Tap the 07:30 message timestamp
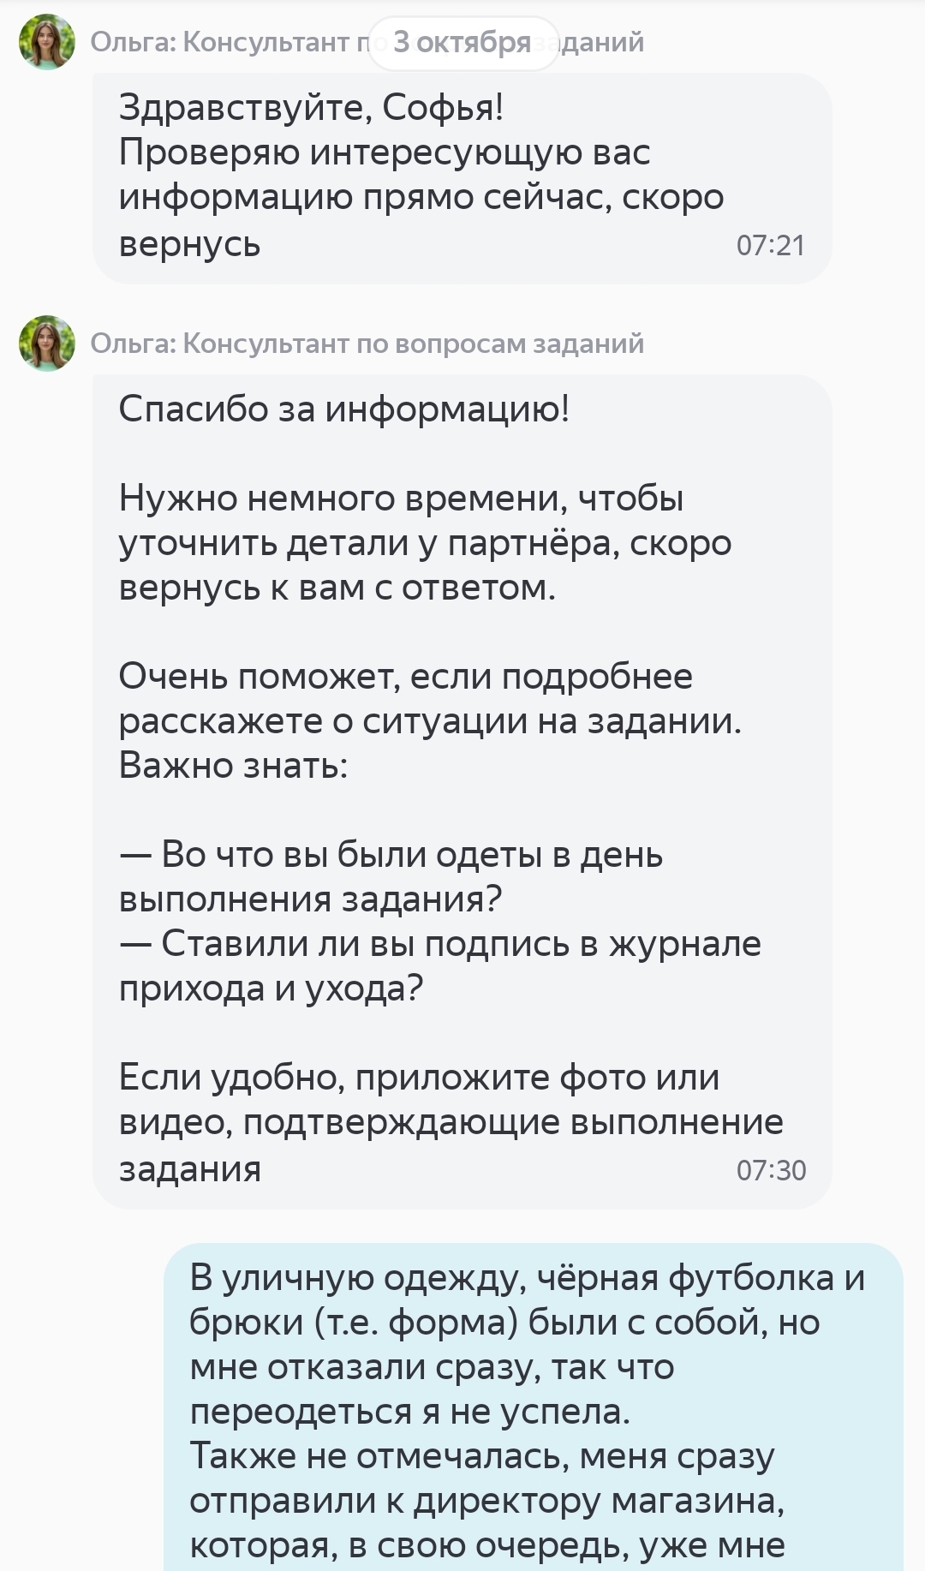925x1571 pixels. 771,1170
